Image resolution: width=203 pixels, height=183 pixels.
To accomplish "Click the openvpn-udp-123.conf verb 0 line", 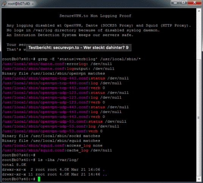I will [x=53, y=102].
